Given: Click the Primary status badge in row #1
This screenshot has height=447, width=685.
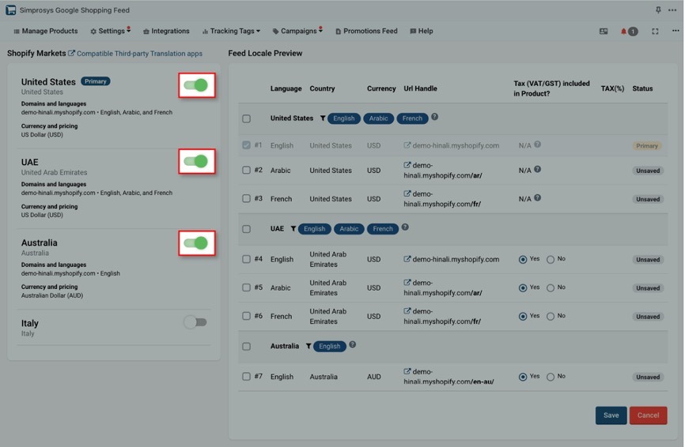Looking at the screenshot, I should tap(646, 145).
